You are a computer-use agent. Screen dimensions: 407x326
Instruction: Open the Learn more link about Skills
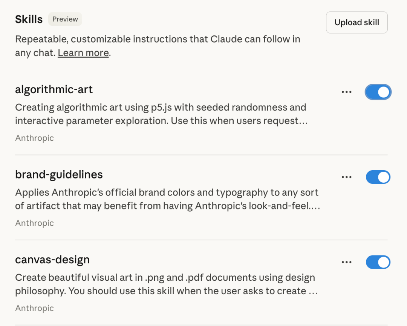point(83,53)
